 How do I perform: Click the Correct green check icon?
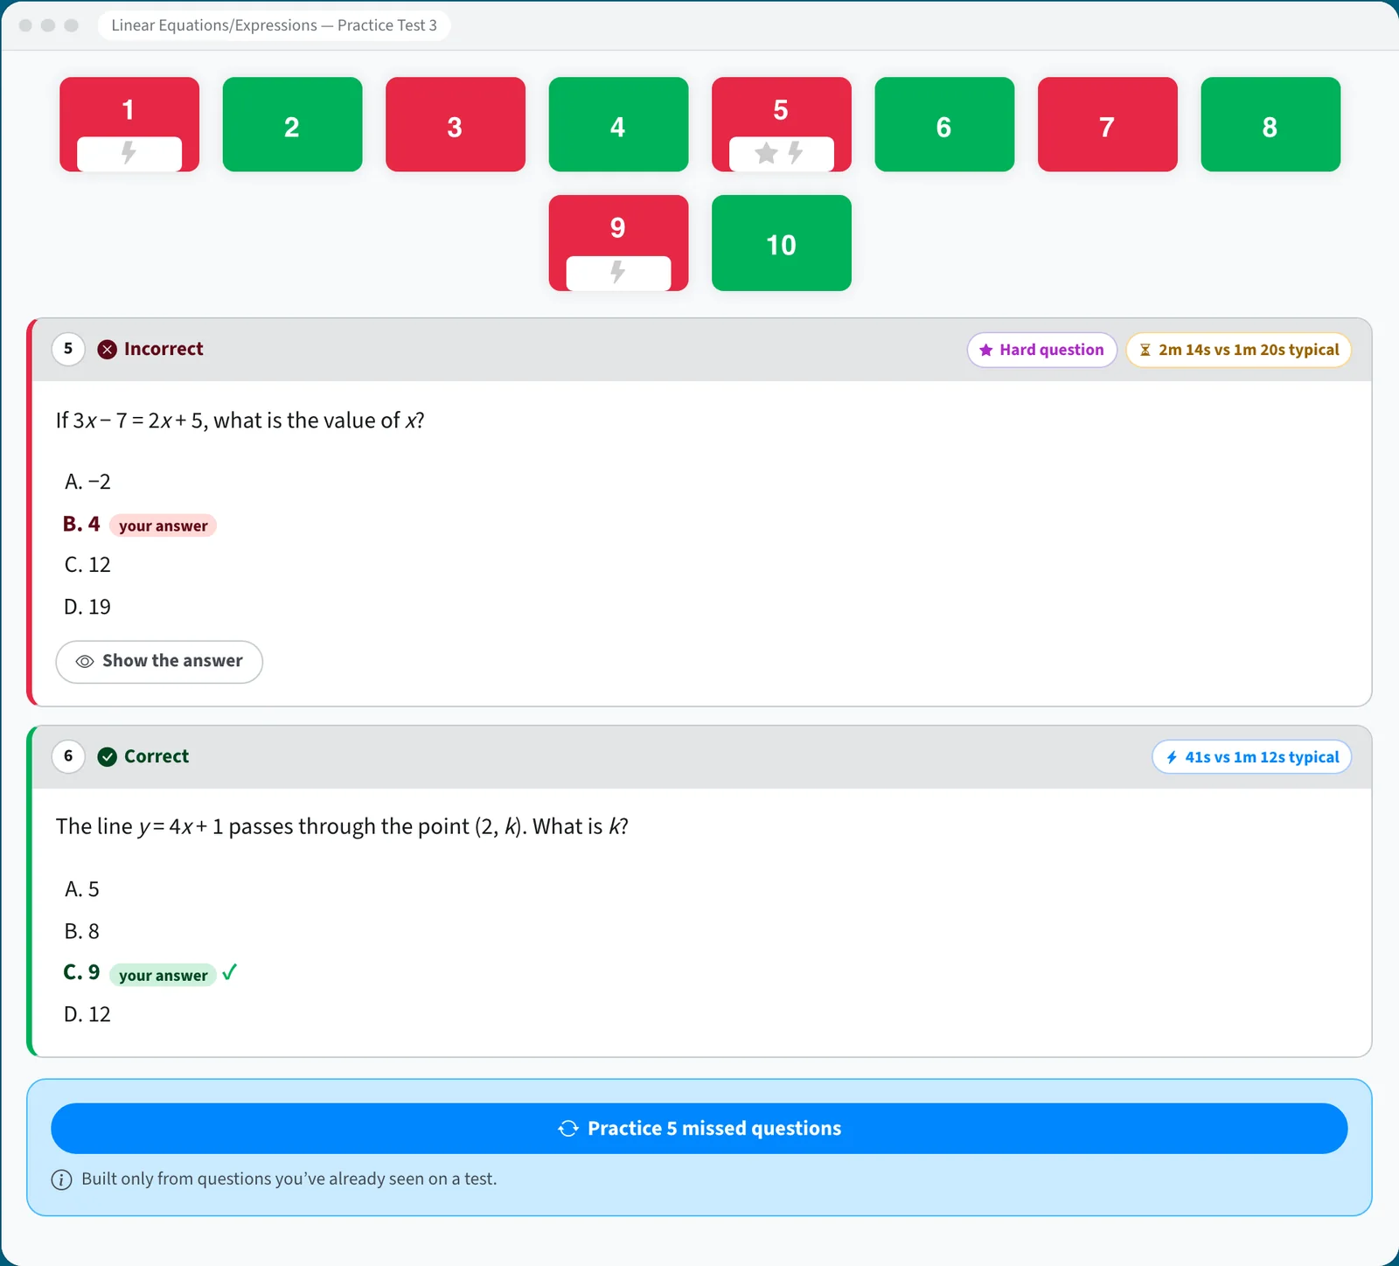pos(108,757)
